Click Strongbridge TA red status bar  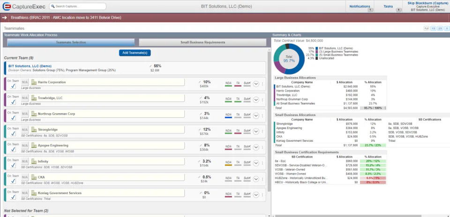(238, 133)
